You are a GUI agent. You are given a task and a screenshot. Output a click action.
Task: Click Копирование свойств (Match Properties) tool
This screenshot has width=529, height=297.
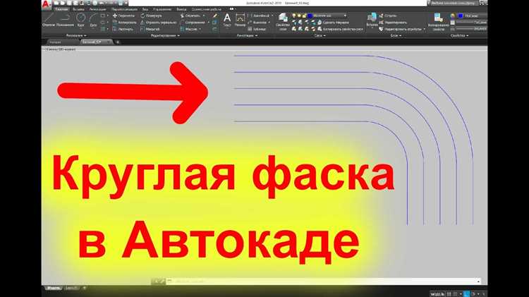438,22
